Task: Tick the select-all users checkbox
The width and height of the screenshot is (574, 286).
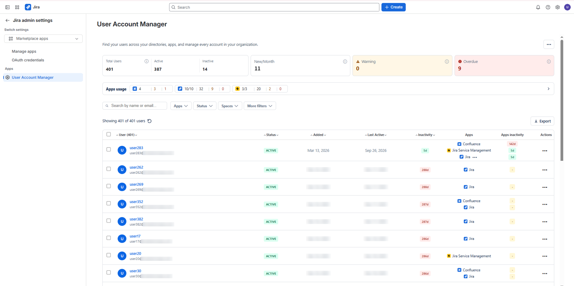Action: click(109, 134)
